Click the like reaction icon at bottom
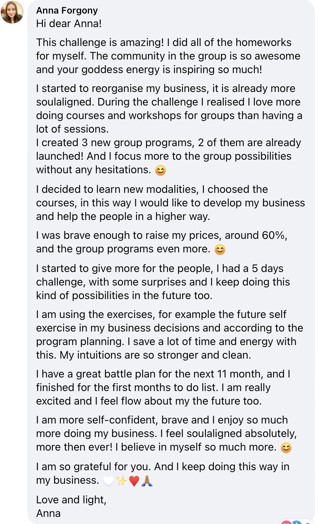Viewport: 321px width, 524px height. tap(296, 522)
